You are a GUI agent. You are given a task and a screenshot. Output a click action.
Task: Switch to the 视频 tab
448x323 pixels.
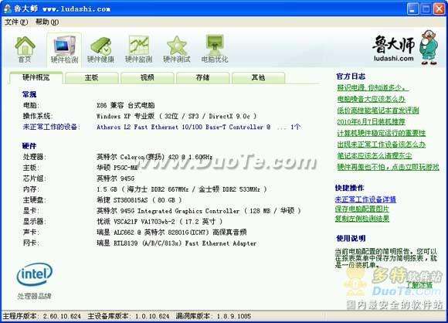point(148,77)
